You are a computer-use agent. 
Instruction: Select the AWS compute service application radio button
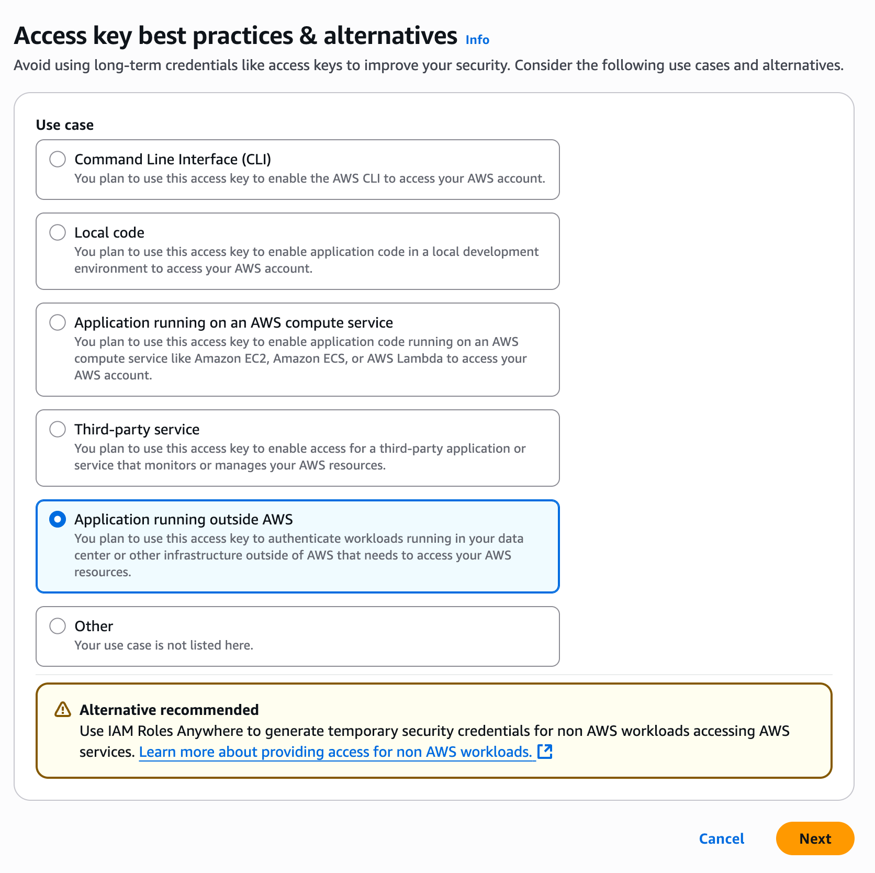click(58, 322)
